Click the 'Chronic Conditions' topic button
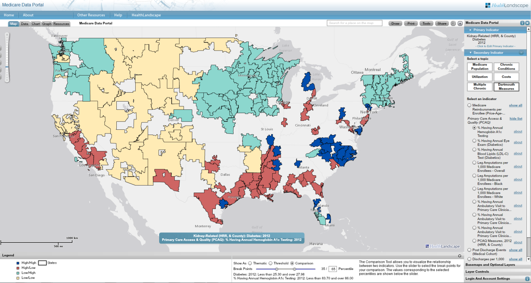 tap(506, 67)
